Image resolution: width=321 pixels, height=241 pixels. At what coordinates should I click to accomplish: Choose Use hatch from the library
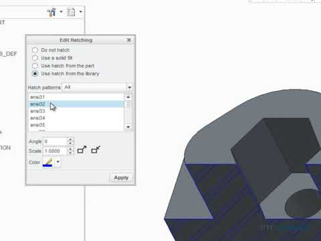35,74
